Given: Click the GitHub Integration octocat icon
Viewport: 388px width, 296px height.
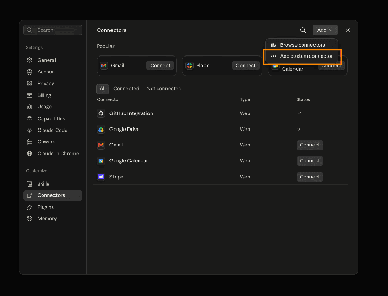Looking at the screenshot, I should [x=101, y=114].
